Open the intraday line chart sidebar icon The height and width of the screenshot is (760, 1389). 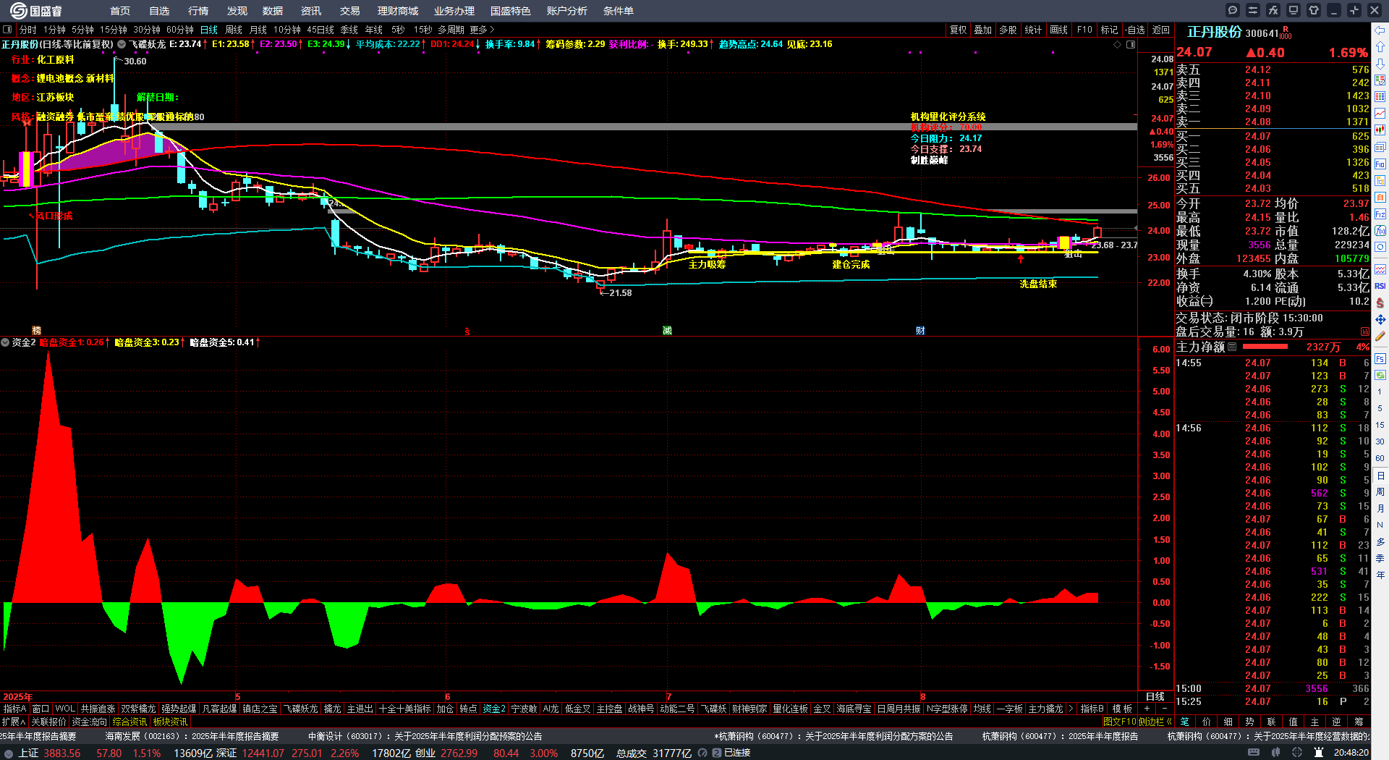tap(1380, 114)
